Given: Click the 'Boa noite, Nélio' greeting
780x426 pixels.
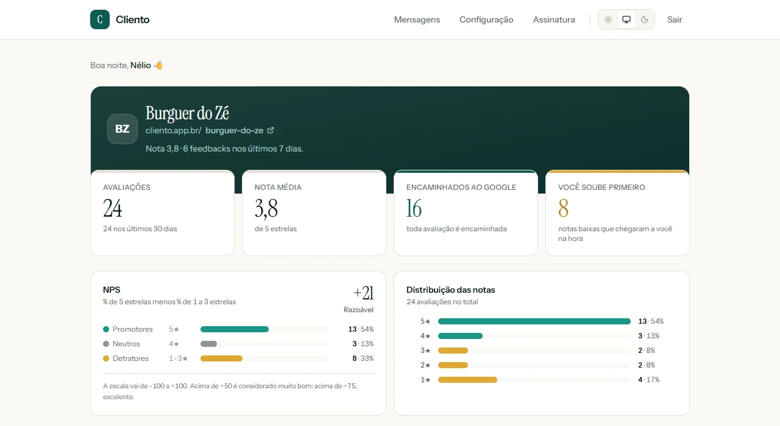Looking at the screenshot, I should pos(127,65).
